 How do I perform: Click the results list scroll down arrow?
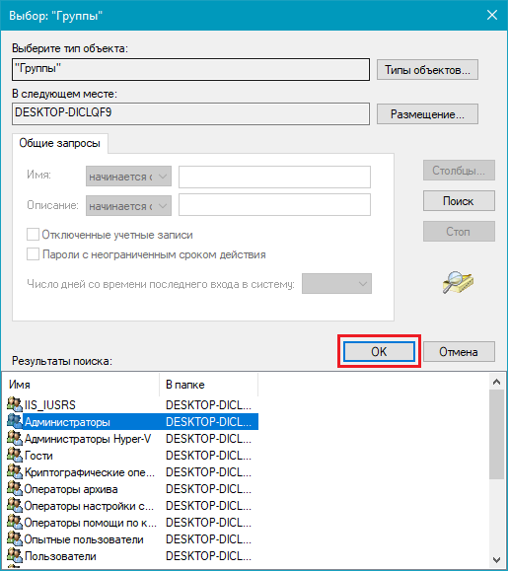(496, 559)
